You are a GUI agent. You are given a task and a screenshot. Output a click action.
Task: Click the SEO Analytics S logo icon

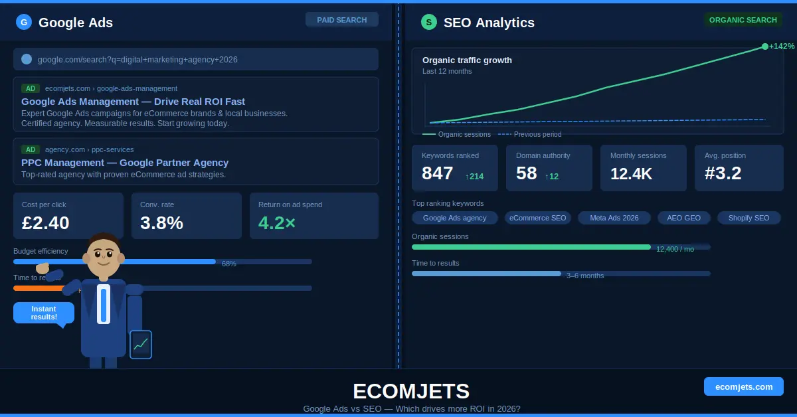429,22
